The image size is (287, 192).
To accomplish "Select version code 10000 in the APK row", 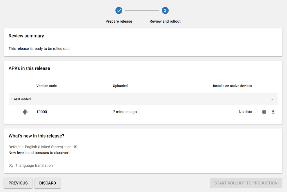I will click(x=42, y=112).
